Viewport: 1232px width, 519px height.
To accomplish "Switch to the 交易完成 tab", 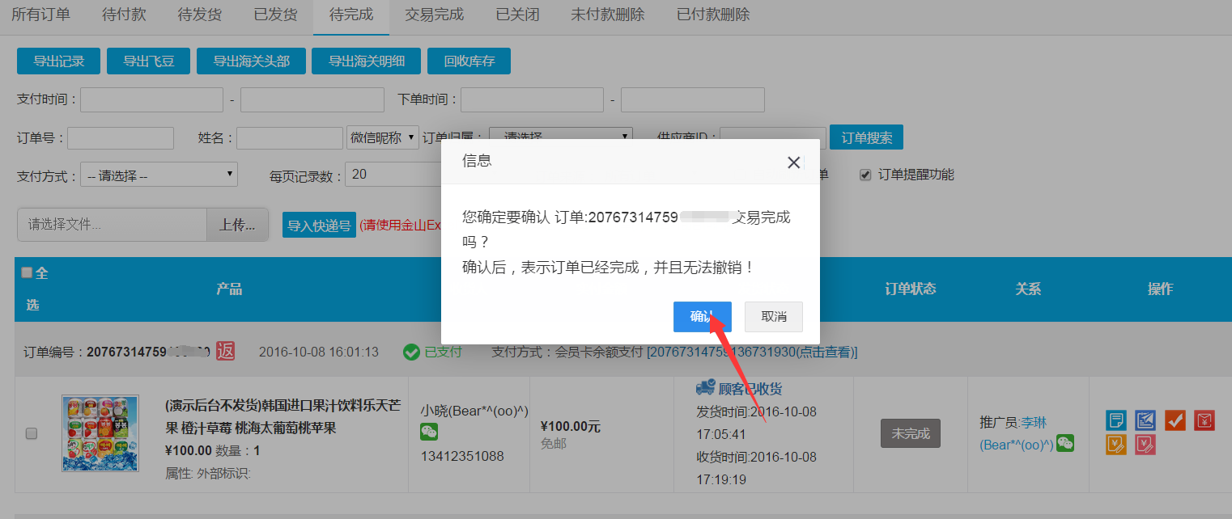I will [434, 15].
